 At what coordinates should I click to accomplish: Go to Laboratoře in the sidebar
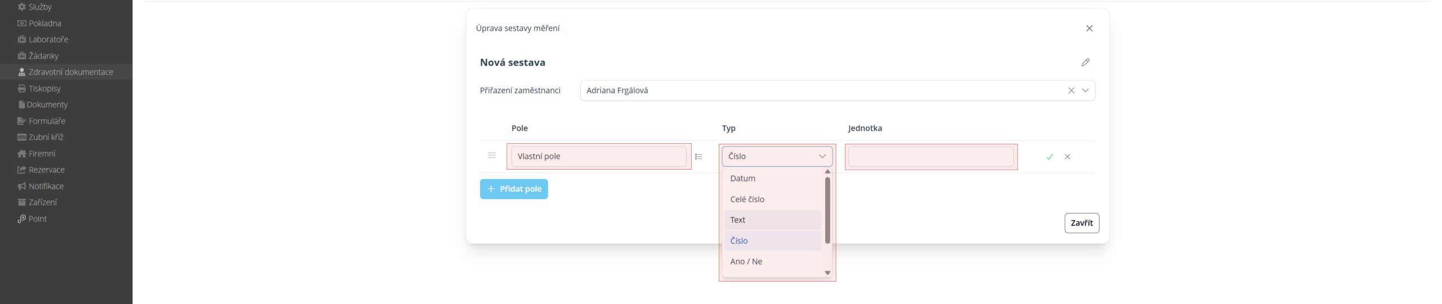(48, 39)
